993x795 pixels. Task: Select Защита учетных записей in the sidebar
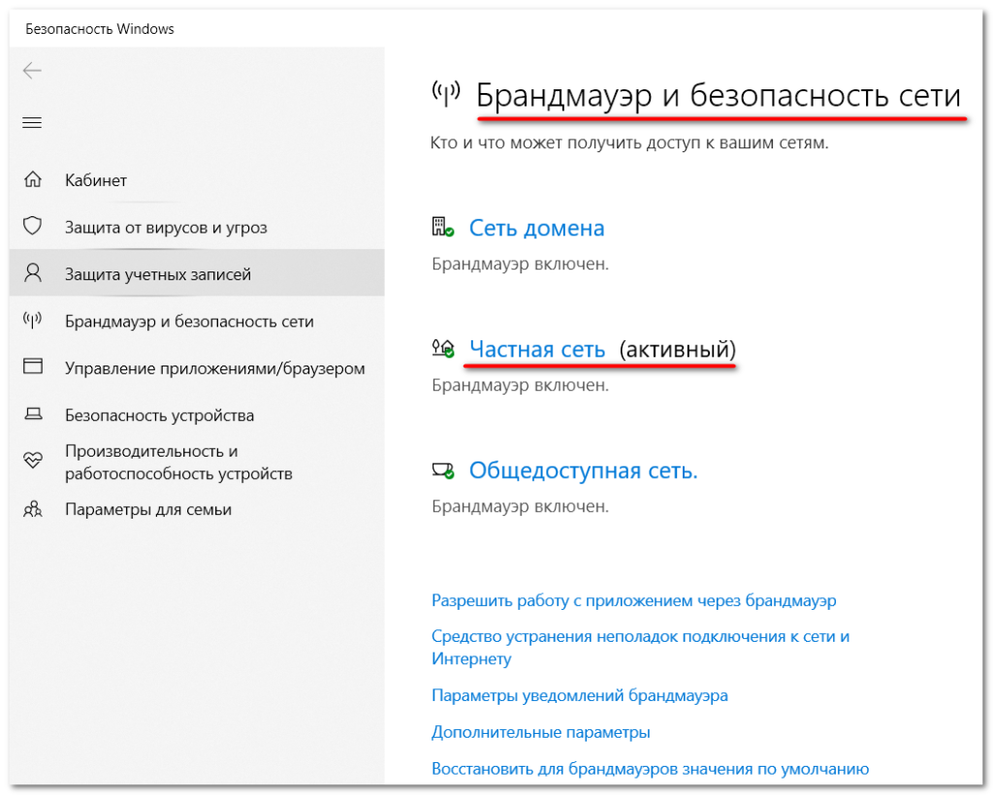[196, 273]
